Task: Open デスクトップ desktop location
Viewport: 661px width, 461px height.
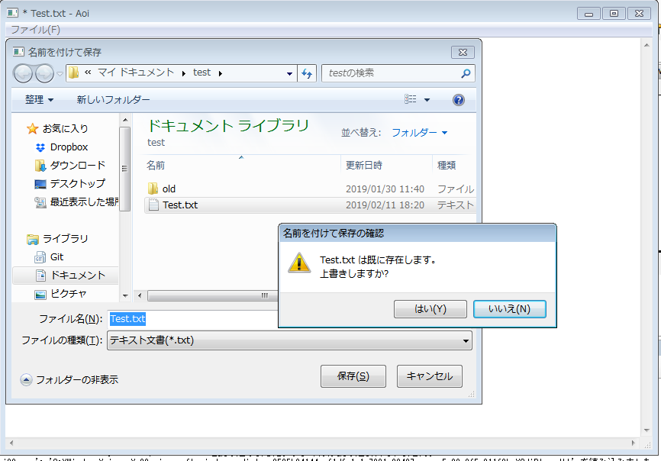Action: point(70,184)
